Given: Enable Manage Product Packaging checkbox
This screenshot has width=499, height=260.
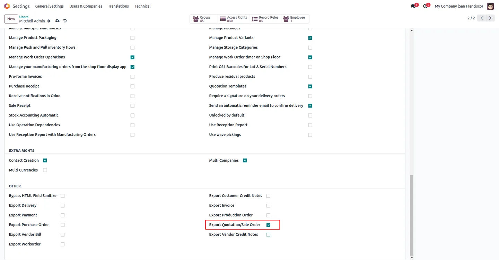Looking at the screenshot, I should click(132, 38).
